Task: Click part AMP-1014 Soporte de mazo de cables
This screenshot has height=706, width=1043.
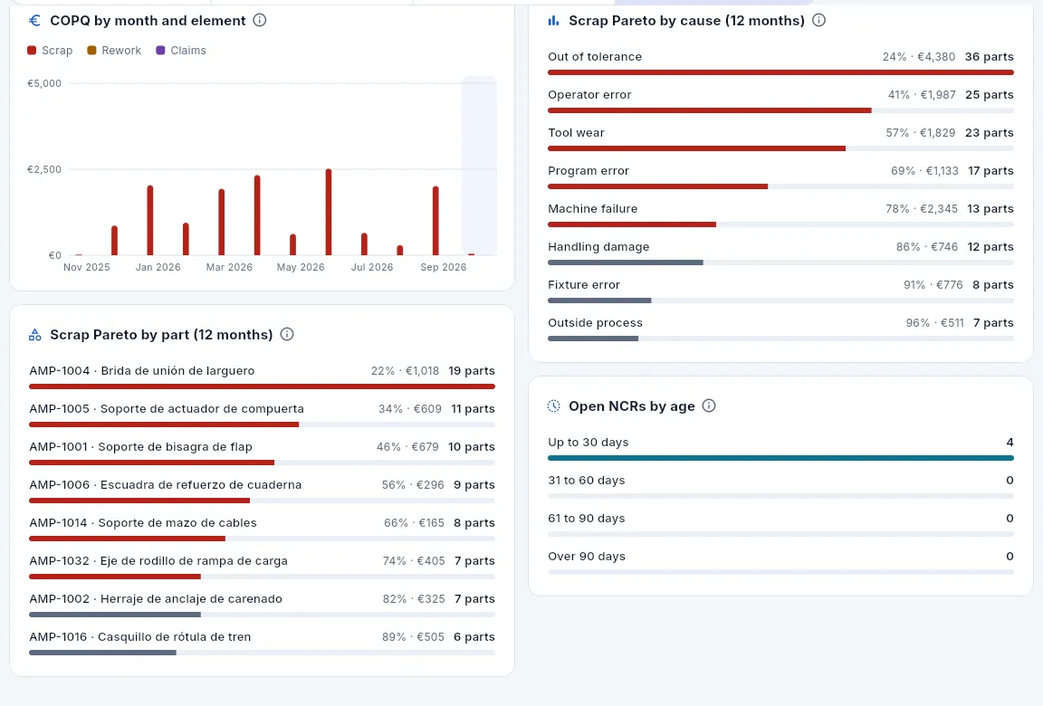Action: pos(143,522)
